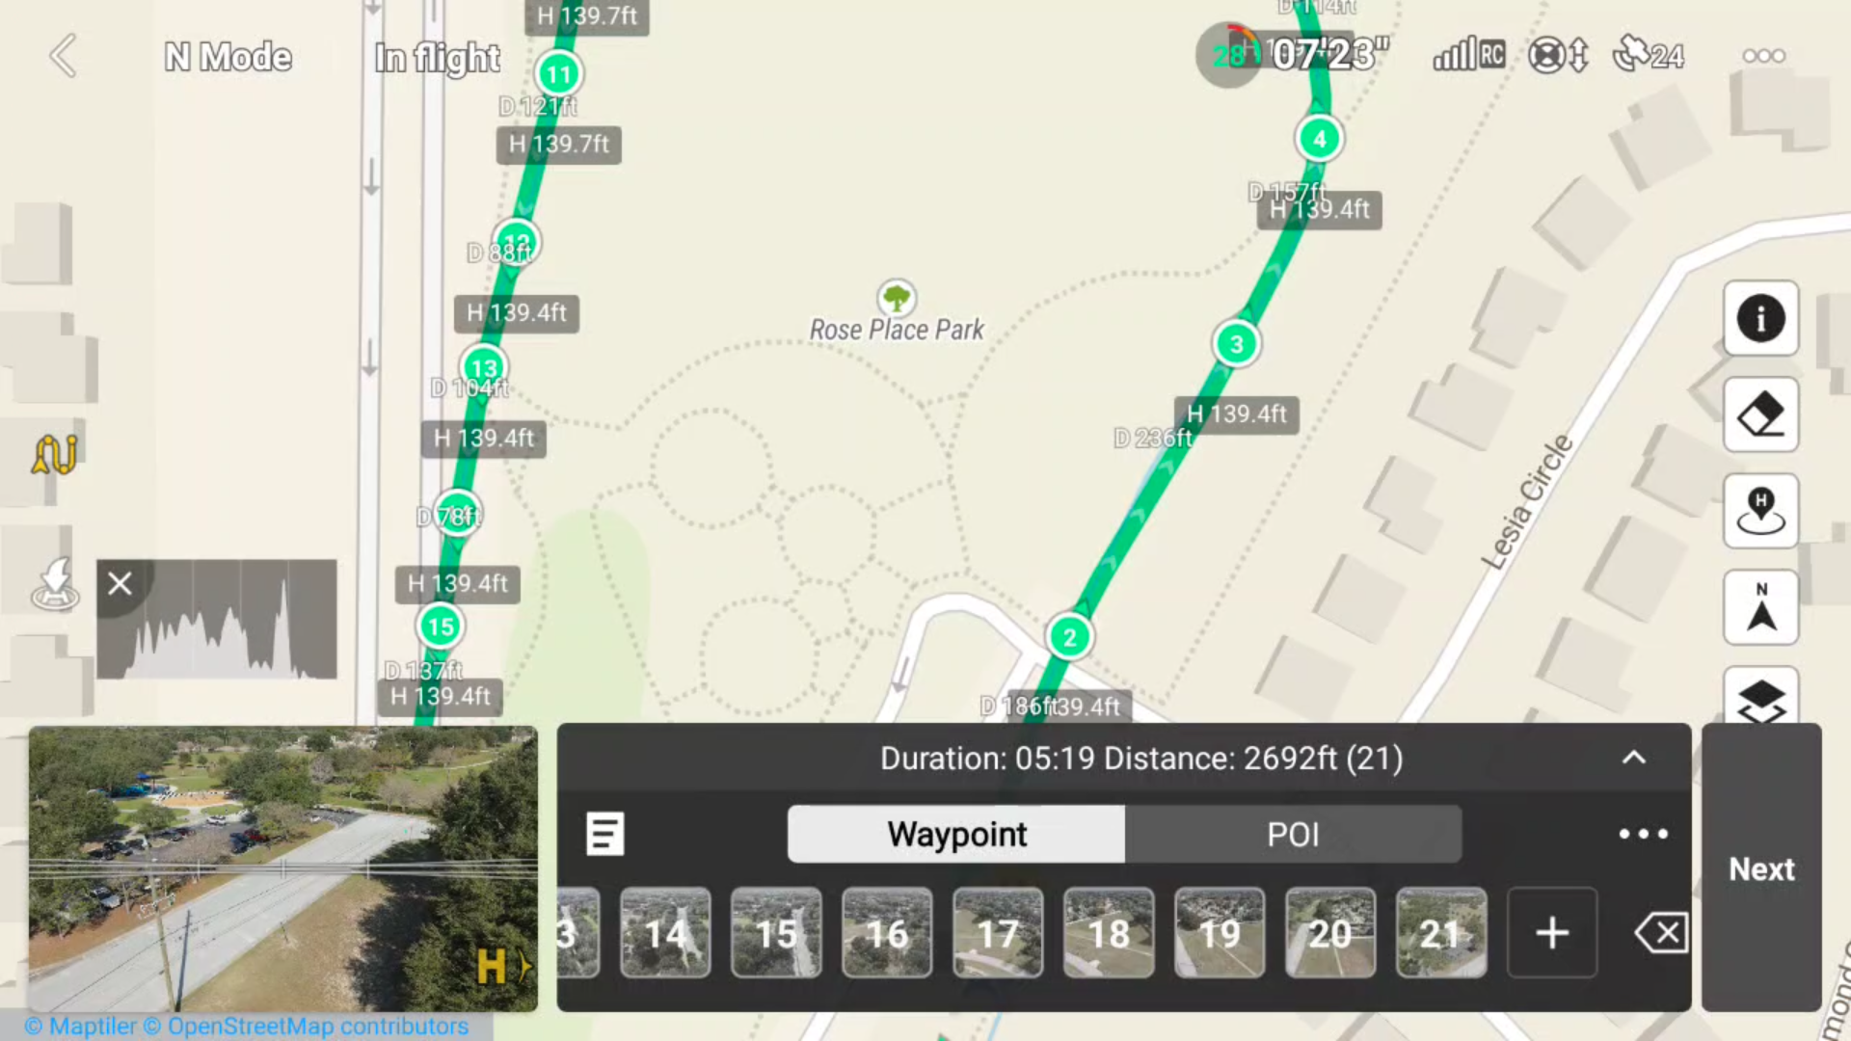Open the waypoint list icon
The height and width of the screenshot is (1041, 1851).
click(x=605, y=834)
